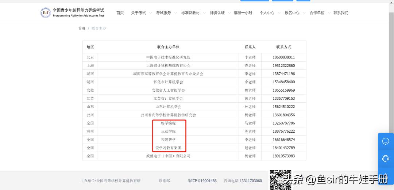Image resolution: width=394 pixels, height=190 pixels.
Task: Click phone number 16616648574
Action: 284,140
